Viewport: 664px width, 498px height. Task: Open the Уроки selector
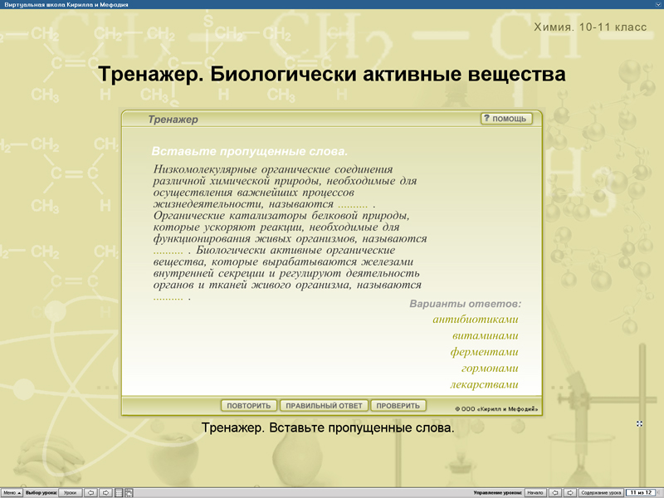71,491
